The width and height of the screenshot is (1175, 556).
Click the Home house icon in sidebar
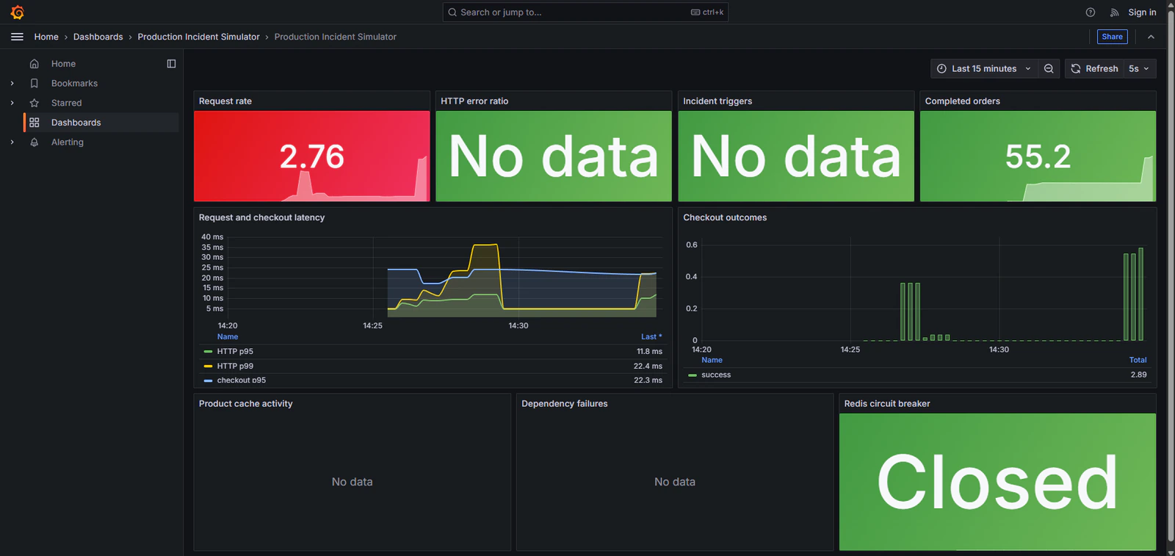(x=35, y=64)
